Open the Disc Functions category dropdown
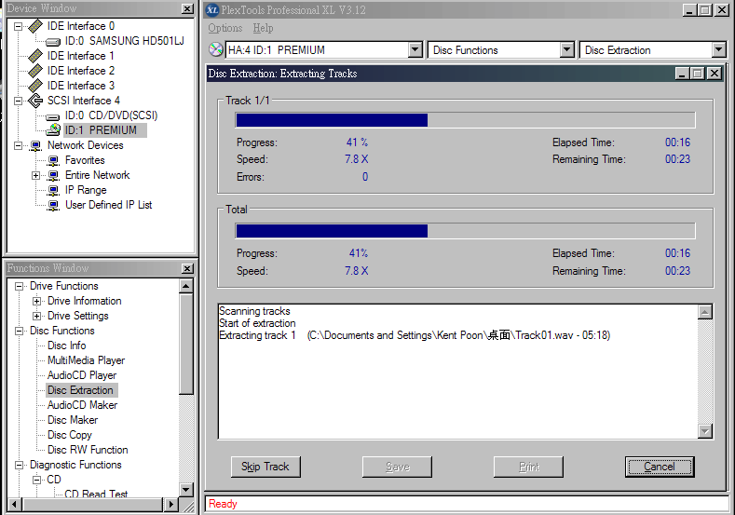 566,50
